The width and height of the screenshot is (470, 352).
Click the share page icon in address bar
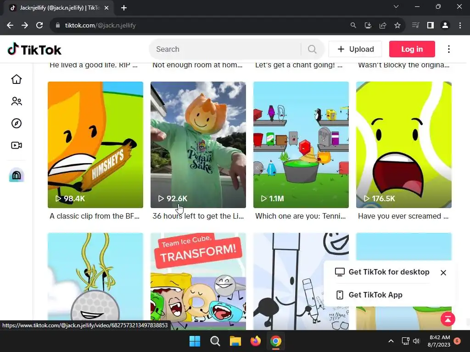tap(383, 26)
